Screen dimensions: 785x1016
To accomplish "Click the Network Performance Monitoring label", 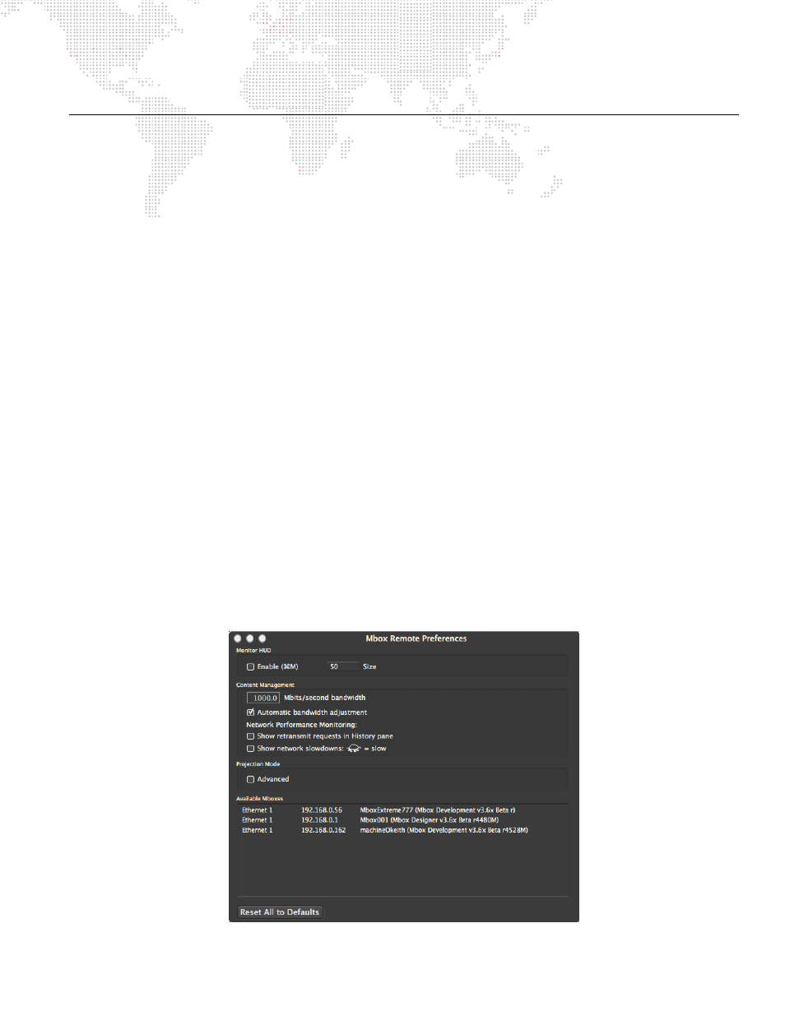I will [301, 725].
